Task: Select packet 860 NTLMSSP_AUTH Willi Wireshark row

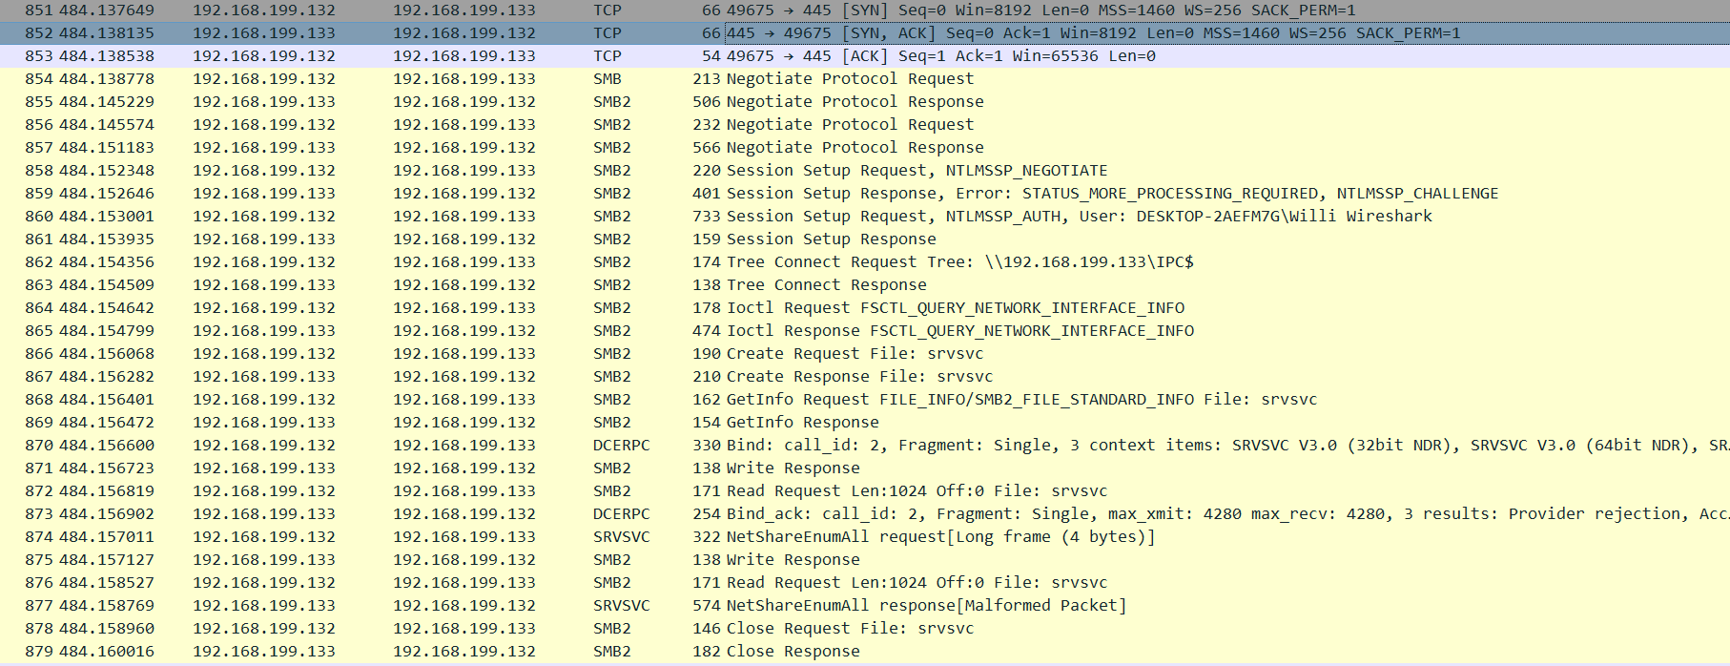Action: tap(865, 217)
